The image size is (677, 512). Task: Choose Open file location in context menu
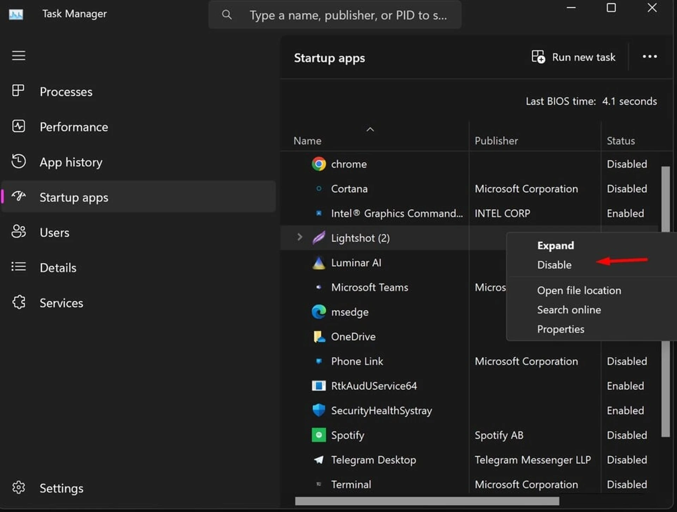point(579,291)
